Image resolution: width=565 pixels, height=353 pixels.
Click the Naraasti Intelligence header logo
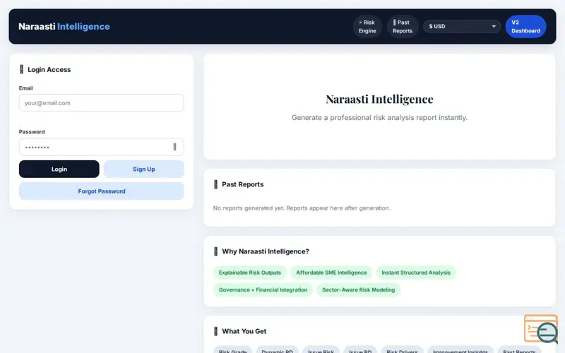click(64, 26)
